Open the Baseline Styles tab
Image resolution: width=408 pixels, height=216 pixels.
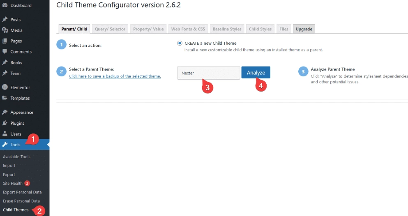[x=227, y=29]
